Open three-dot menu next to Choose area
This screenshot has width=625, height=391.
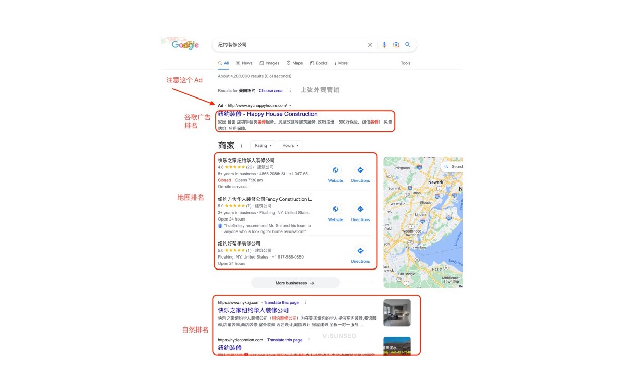tap(290, 90)
